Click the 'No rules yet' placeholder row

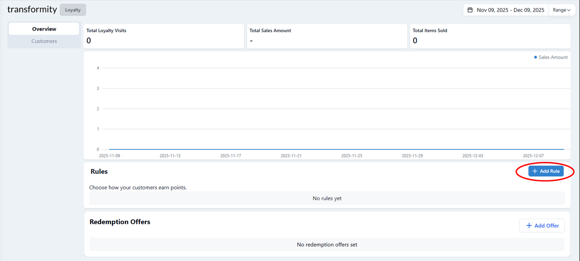(327, 198)
